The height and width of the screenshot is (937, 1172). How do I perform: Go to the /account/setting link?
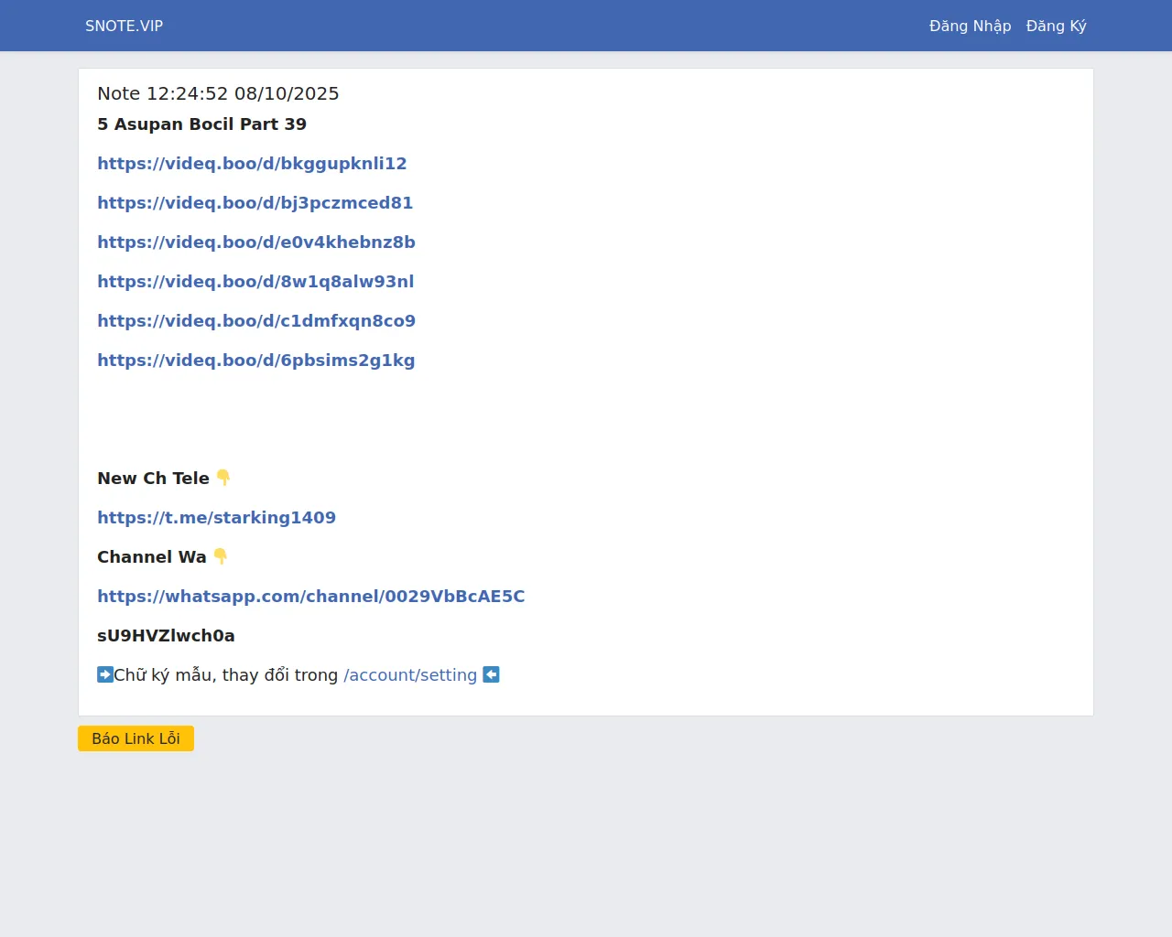point(410,675)
